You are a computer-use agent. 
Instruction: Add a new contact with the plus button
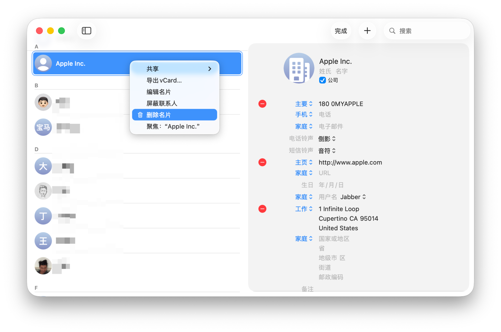click(367, 31)
